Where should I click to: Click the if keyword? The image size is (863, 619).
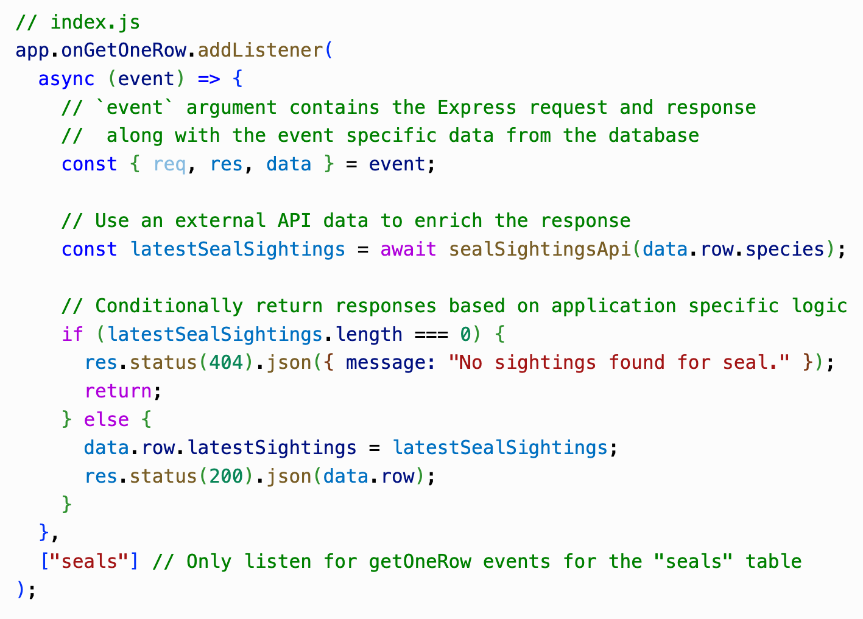pos(72,334)
